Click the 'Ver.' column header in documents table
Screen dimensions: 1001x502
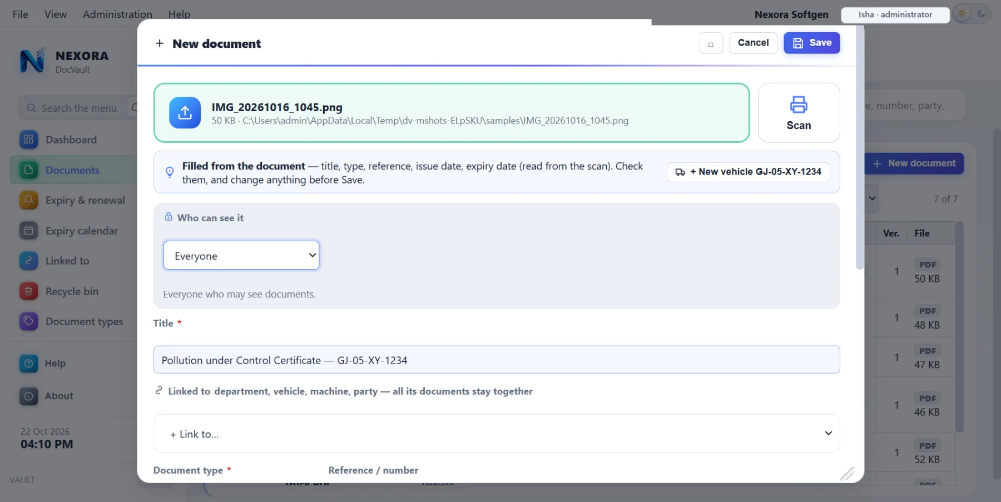pyautogui.click(x=891, y=233)
